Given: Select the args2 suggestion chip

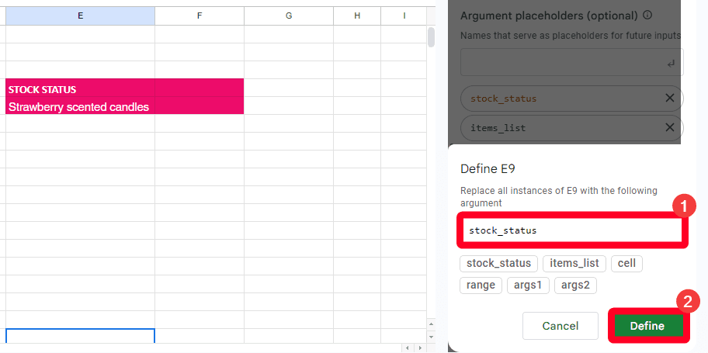Looking at the screenshot, I should (576, 285).
